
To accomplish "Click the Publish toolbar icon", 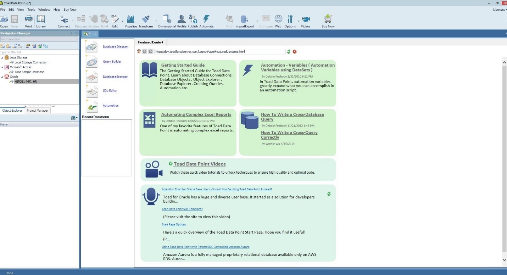I will point(193,19).
